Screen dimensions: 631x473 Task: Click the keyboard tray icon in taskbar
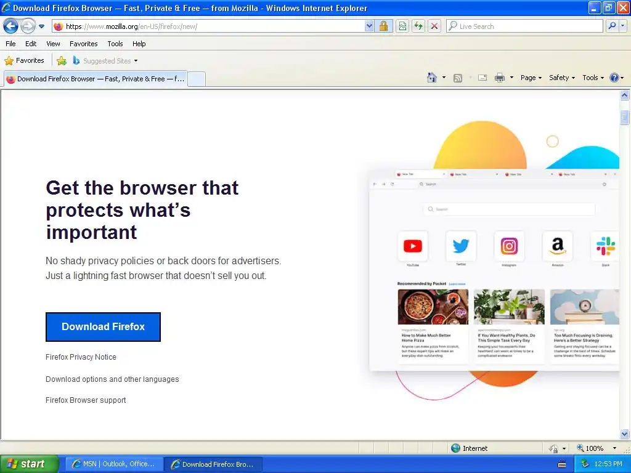point(562,464)
